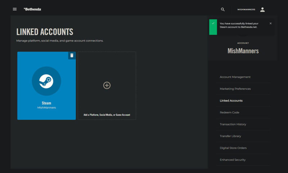Click the MishManners account name in sidebar
288x173 pixels.
click(x=243, y=51)
